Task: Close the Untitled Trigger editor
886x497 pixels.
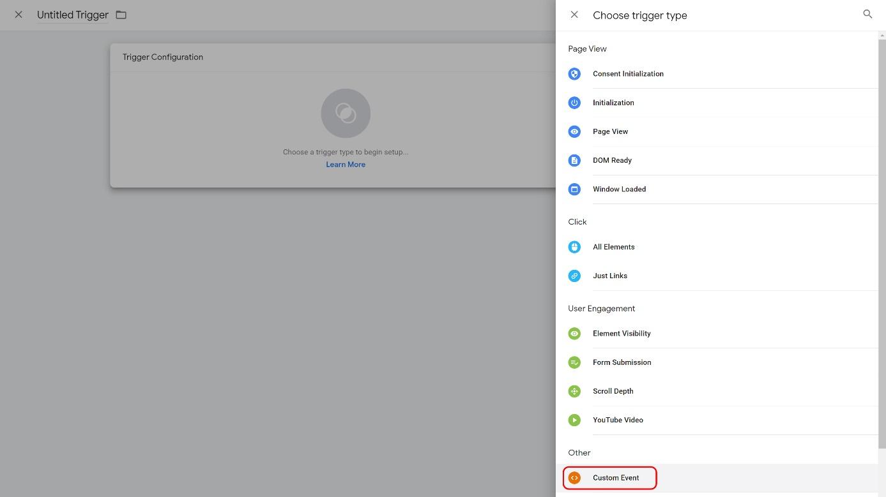Action: [x=19, y=15]
